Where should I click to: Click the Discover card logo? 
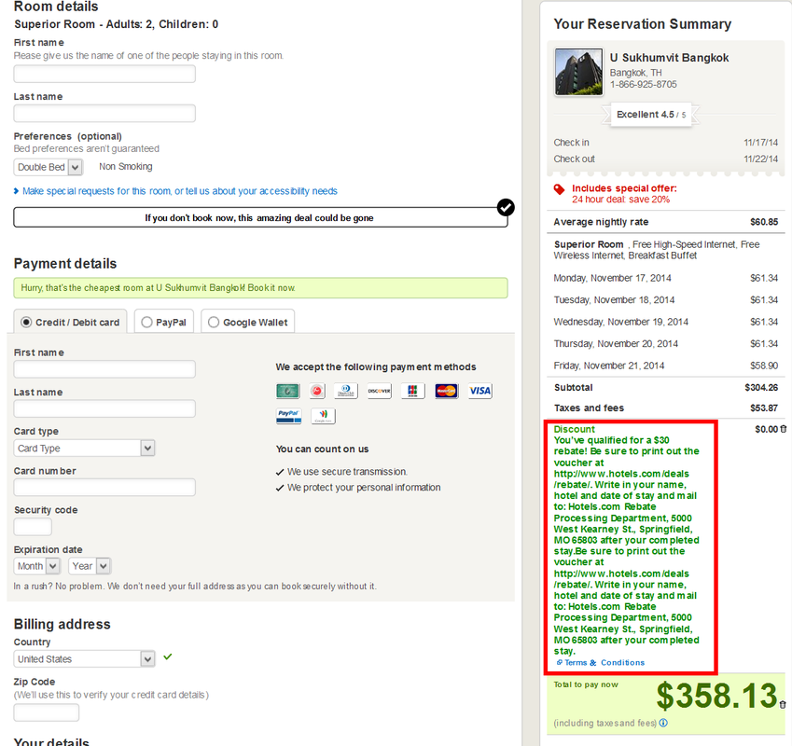(x=379, y=391)
